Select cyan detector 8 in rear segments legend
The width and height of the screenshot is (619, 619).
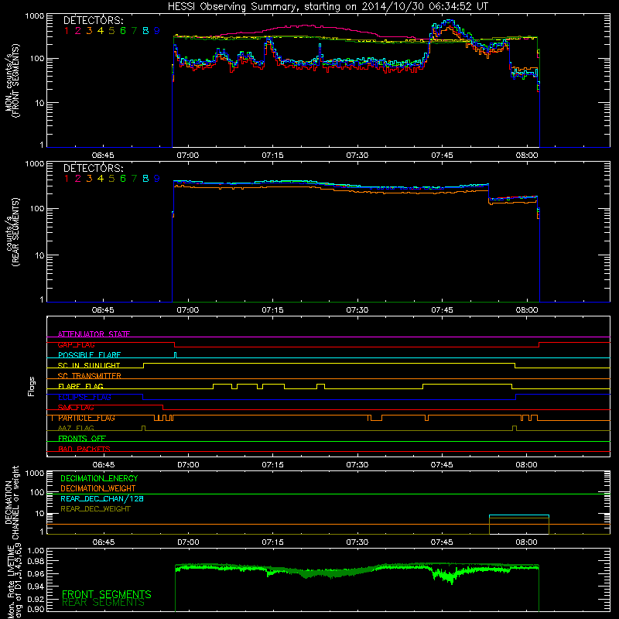pos(145,179)
